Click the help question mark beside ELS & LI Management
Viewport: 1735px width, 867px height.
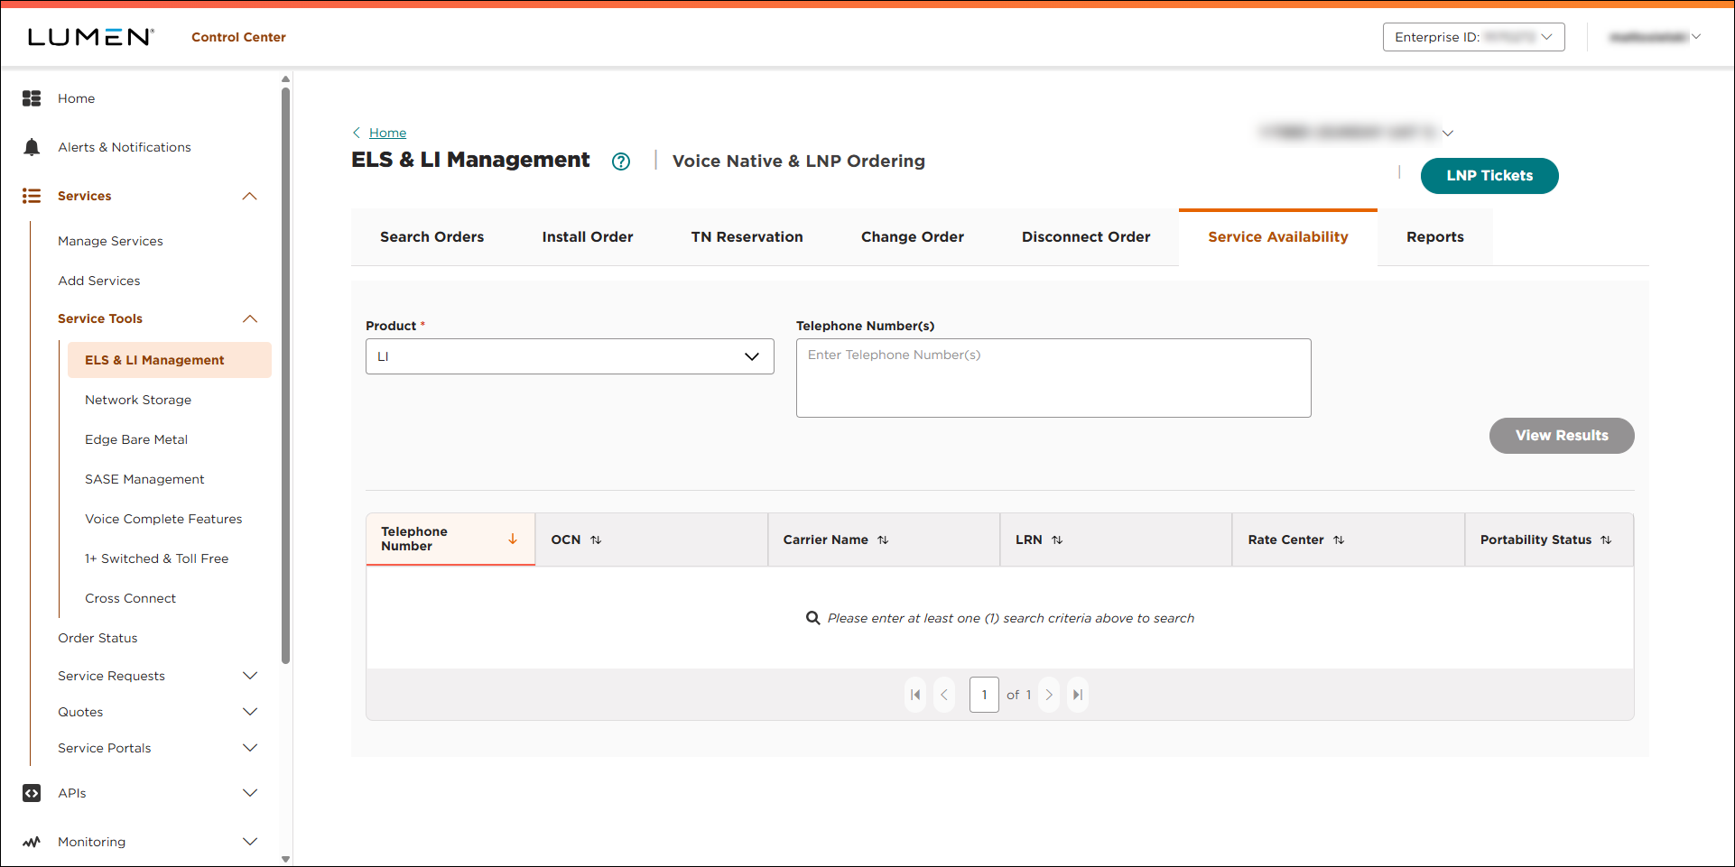coord(621,161)
